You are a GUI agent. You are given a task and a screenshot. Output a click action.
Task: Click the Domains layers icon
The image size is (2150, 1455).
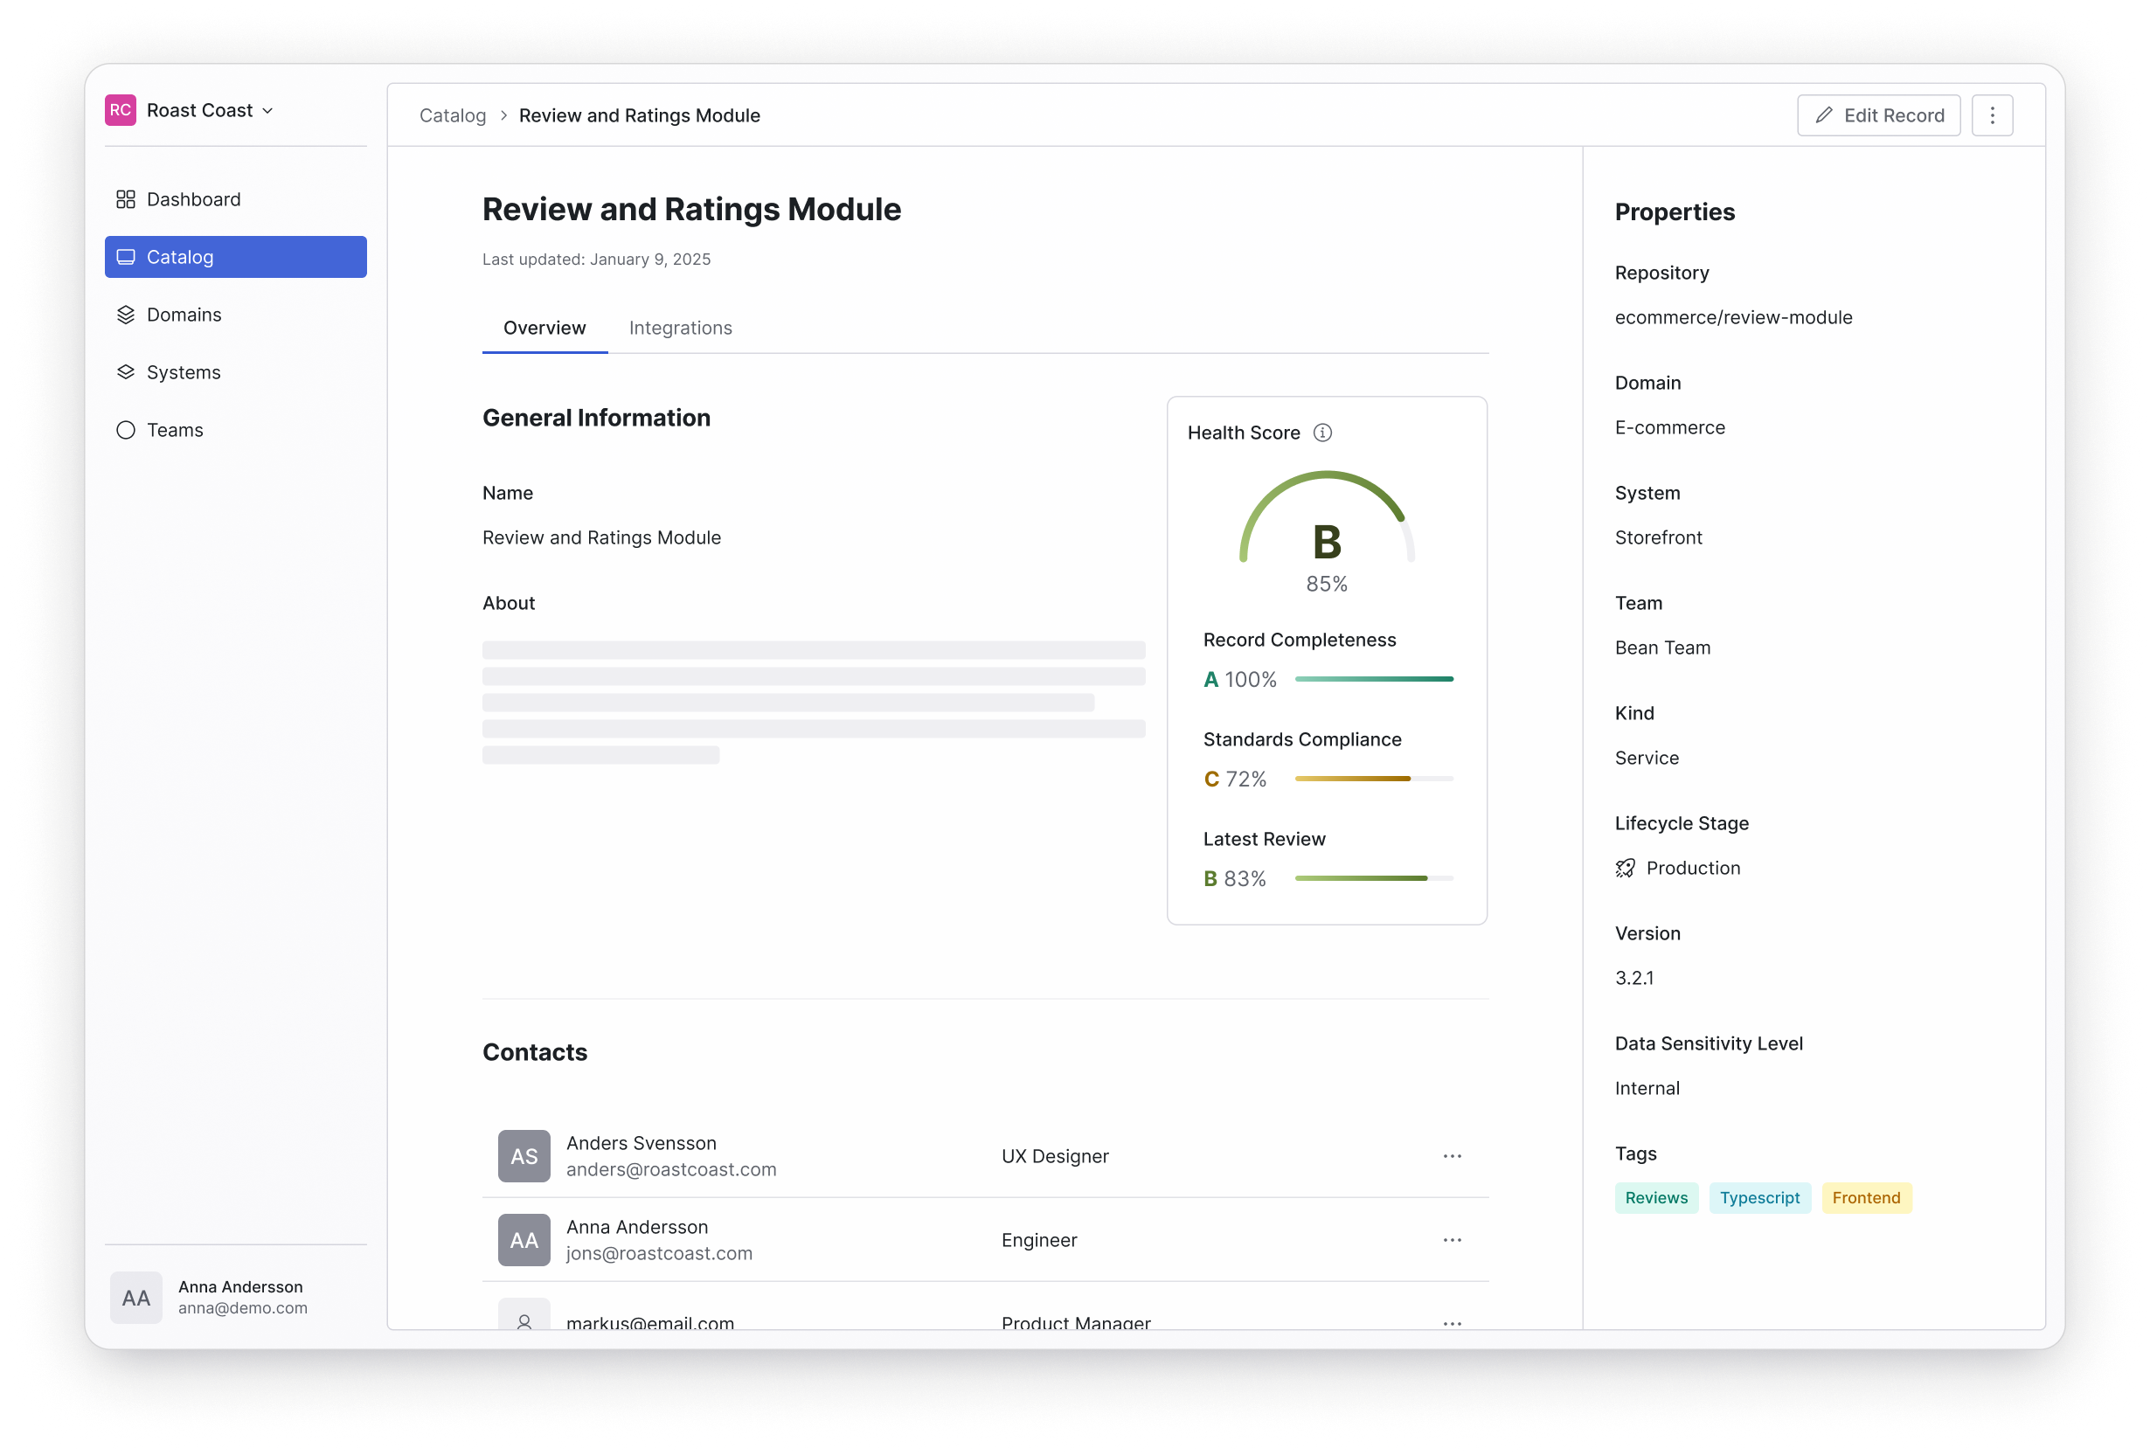[x=126, y=315]
